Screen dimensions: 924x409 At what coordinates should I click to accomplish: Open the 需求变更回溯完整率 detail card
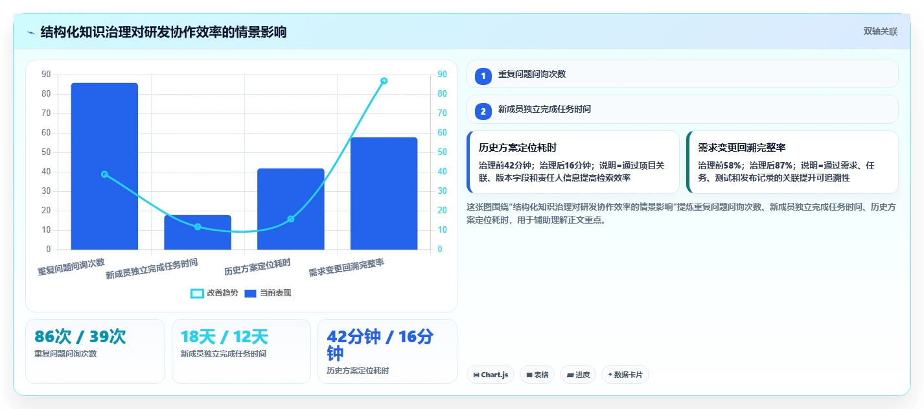(x=792, y=162)
